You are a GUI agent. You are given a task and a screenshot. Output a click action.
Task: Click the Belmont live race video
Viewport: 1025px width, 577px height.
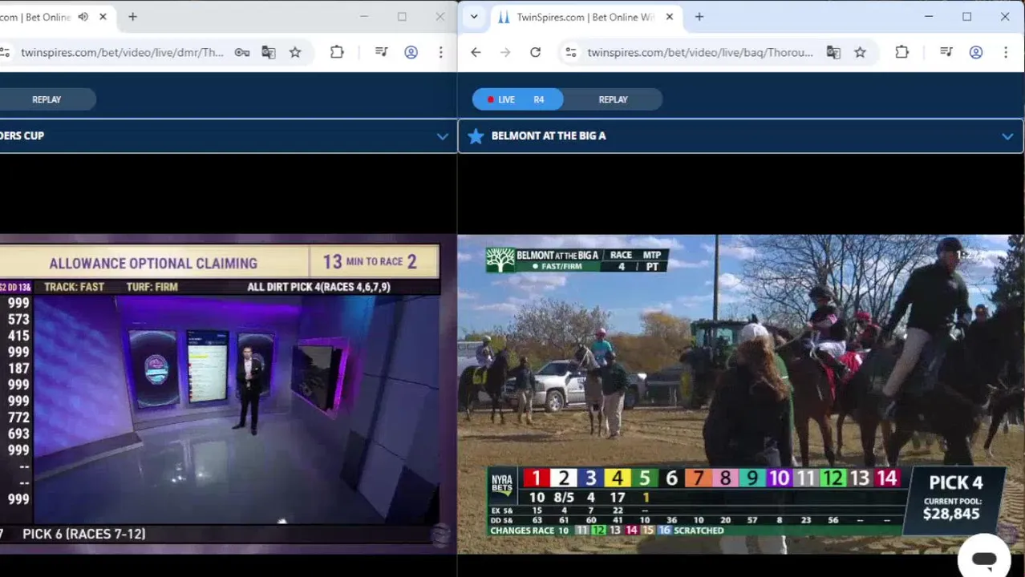pos(740,393)
